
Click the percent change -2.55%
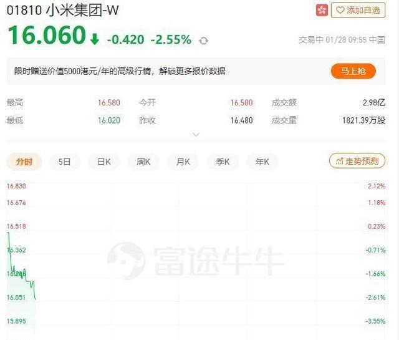(x=171, y=39)
